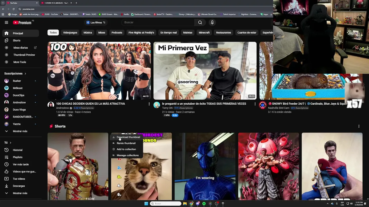Open Spotify from the taskbar

click(x=204, y=204)
